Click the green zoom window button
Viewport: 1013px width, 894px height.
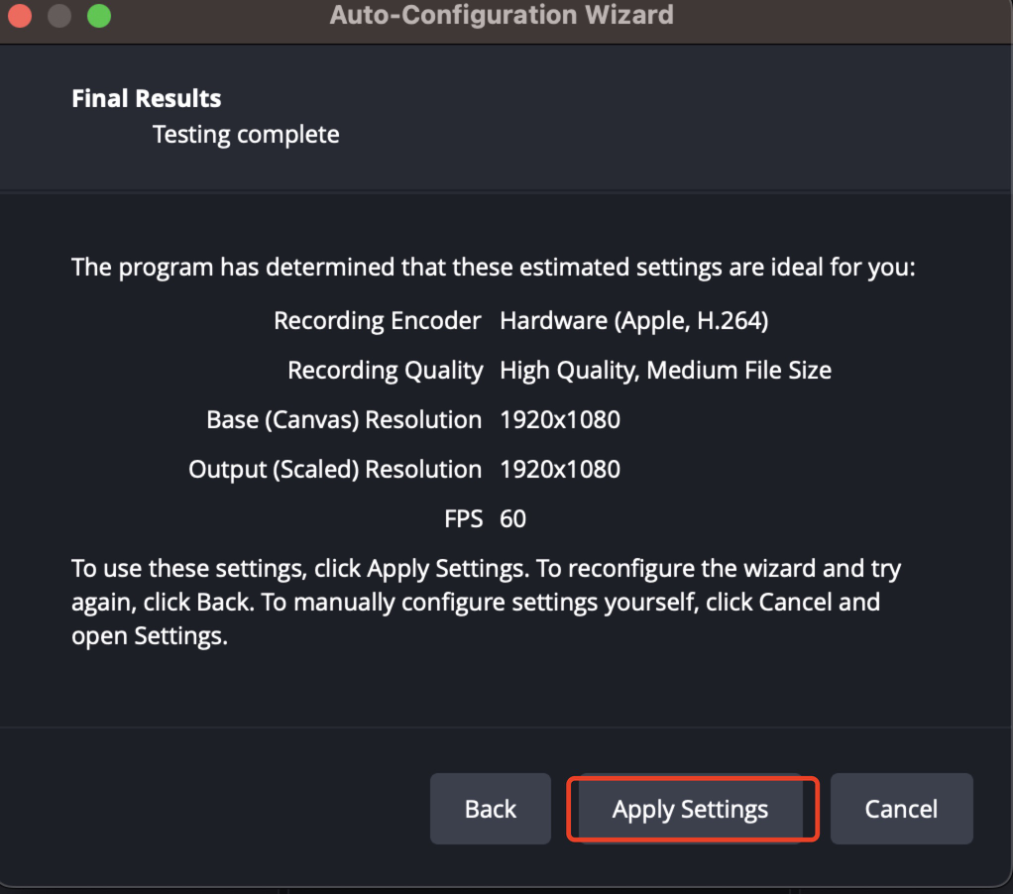pyautogui.click(x=99, y=16)
